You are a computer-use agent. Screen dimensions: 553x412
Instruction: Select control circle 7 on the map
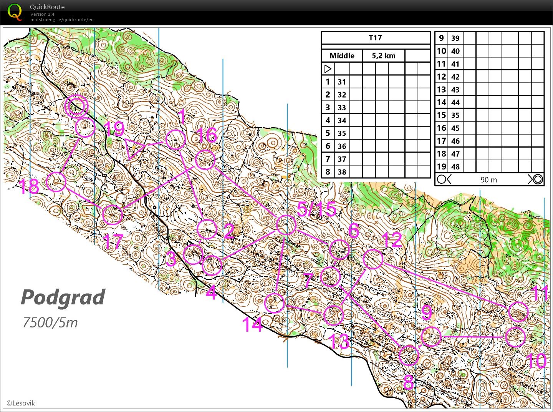[330, 276]
